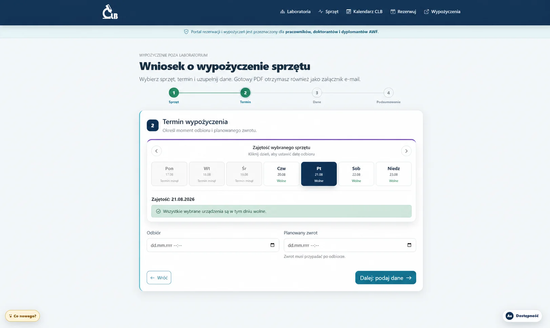Open the Laboratoria menu item

[295, 12]
